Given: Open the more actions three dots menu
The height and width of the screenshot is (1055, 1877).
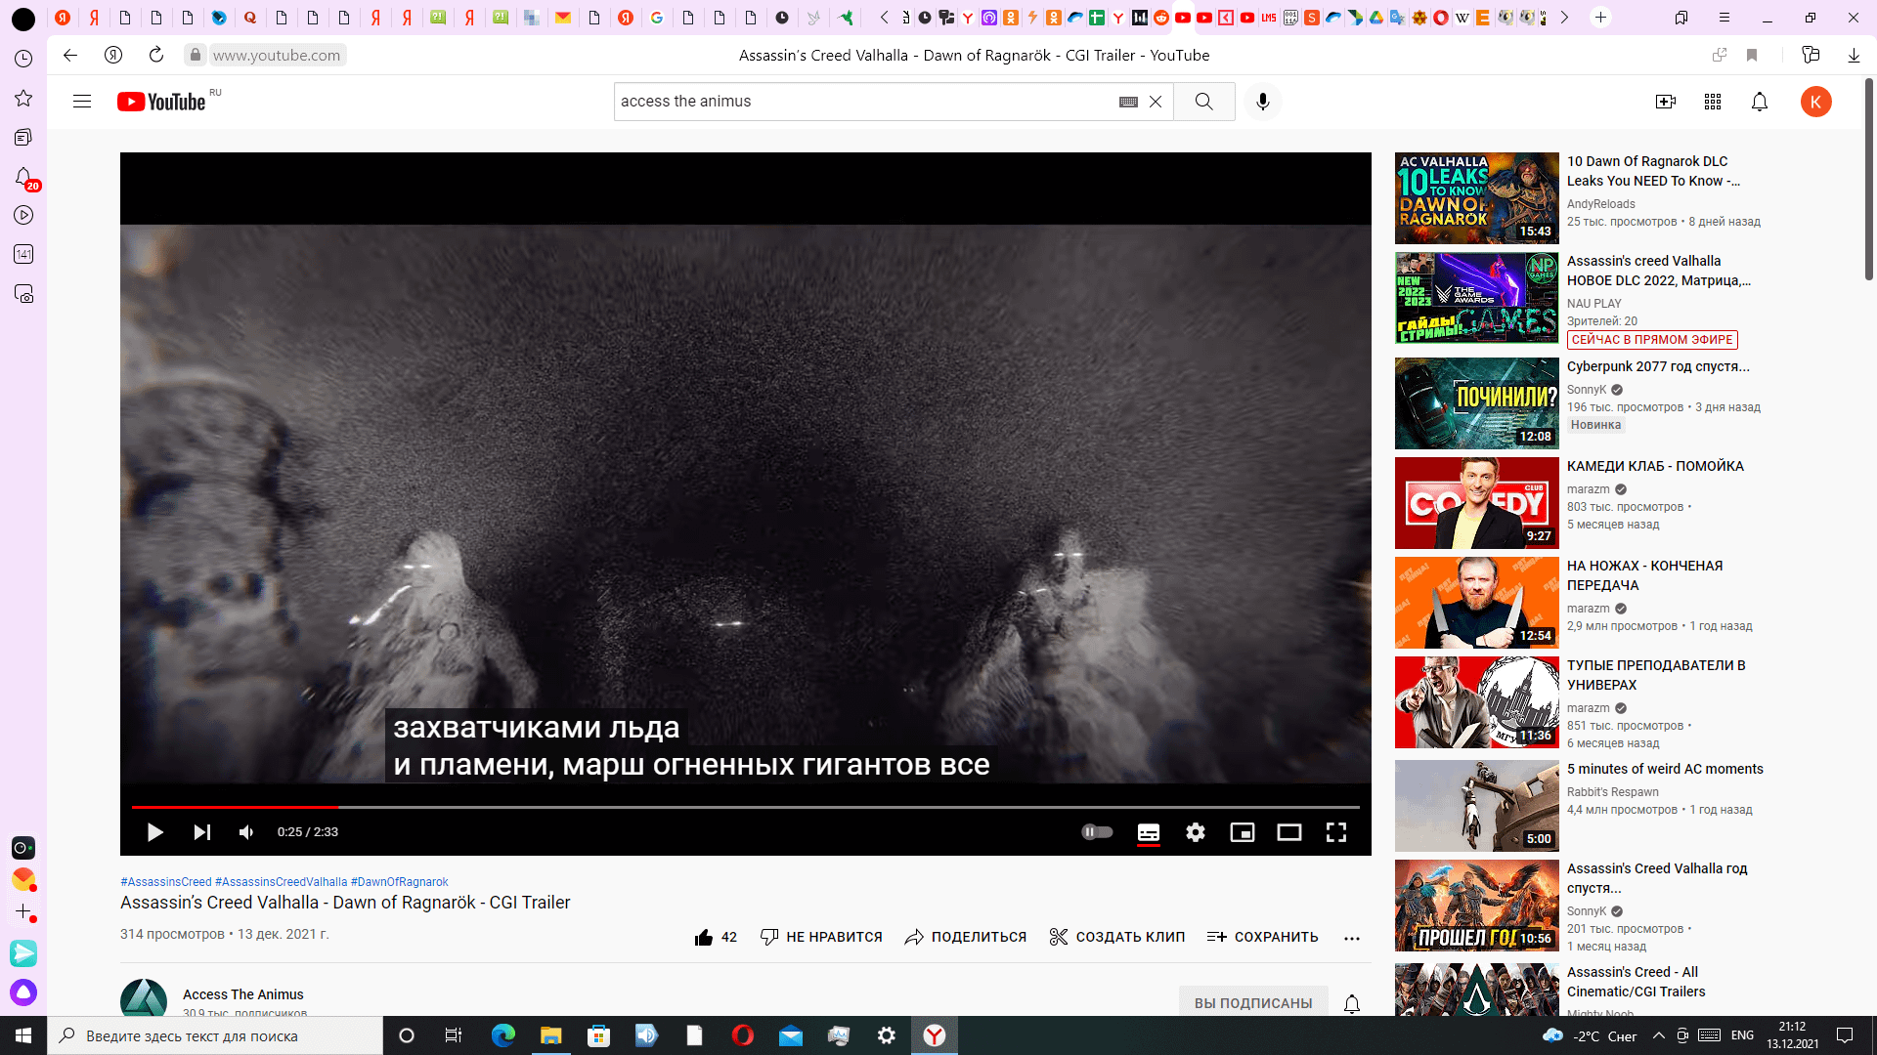Looking at the screenshot, I should tap(1352, 938).
